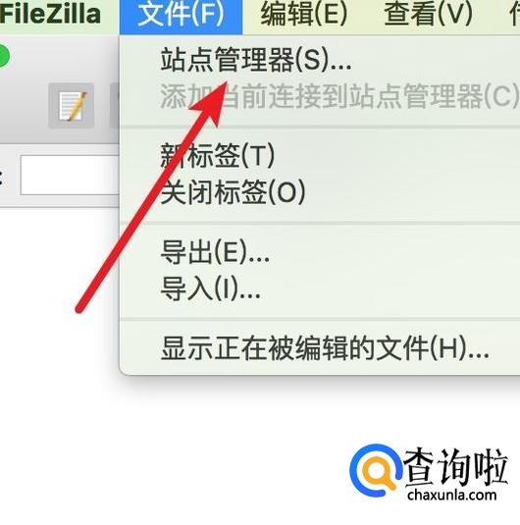The image size is (520, 525).
Task: Click the FileZilla application menu
Action: [50, 15]
